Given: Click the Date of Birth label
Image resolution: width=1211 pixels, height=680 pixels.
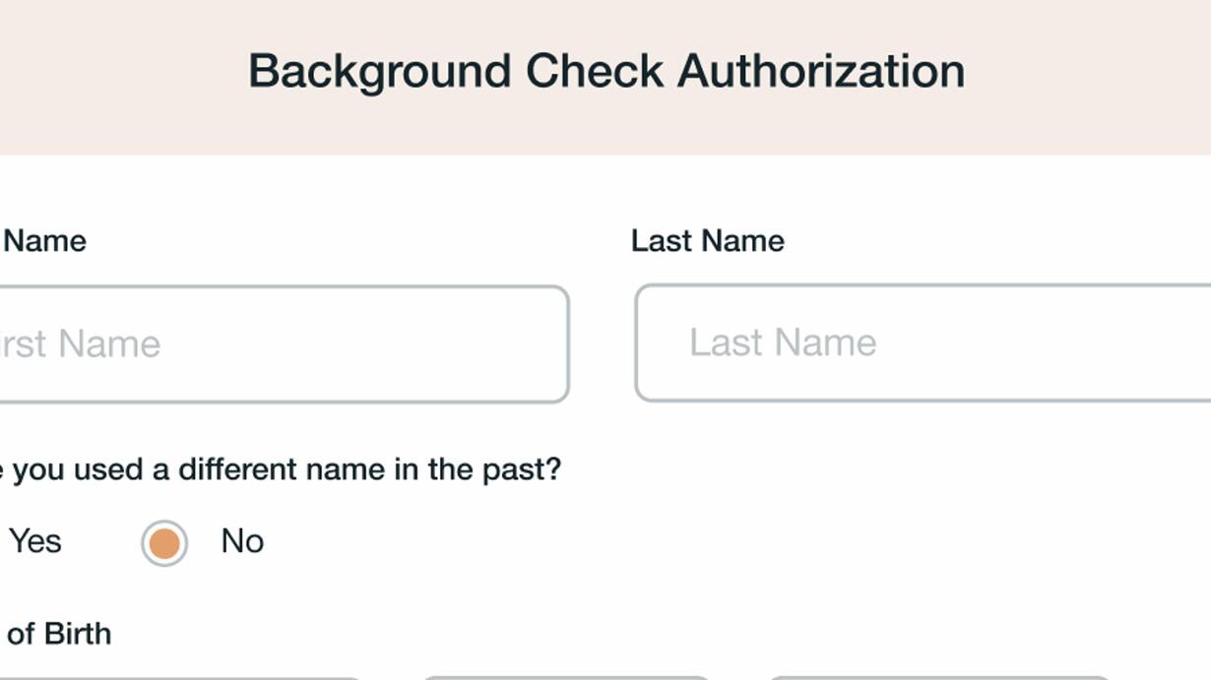Looking at the screenshot, I should click(x=57, y=634).
